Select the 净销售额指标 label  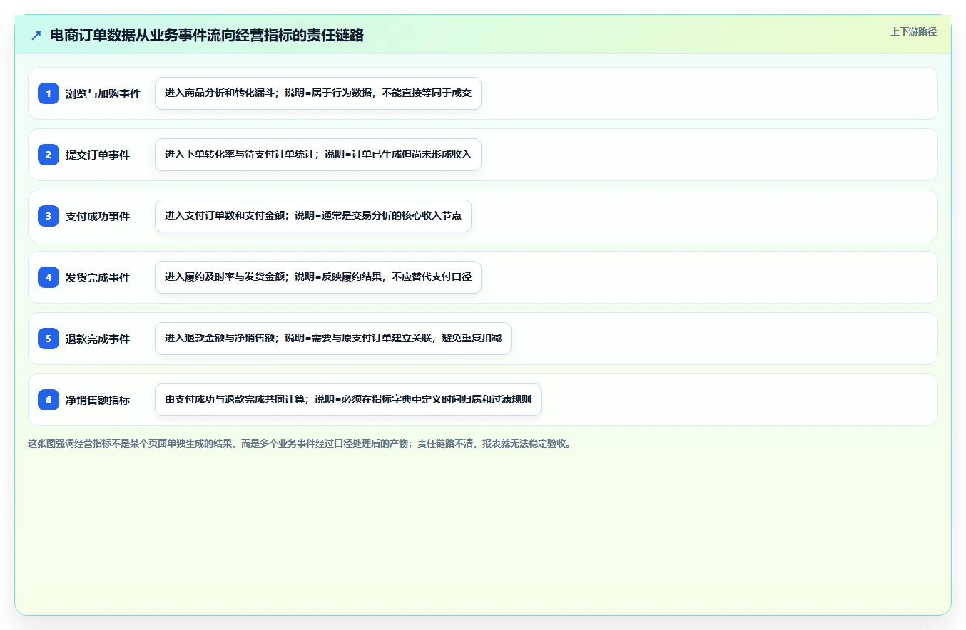pyautogui.click(x=98, y=400)
